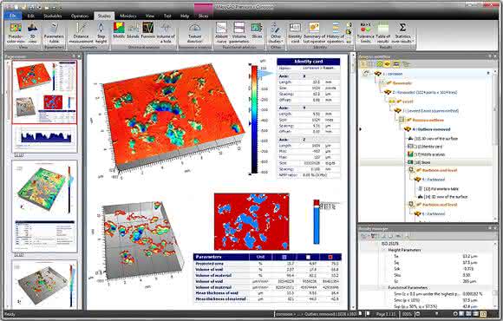Open the 3D view study
Screen dimensions: 503x321
[33, 33]
